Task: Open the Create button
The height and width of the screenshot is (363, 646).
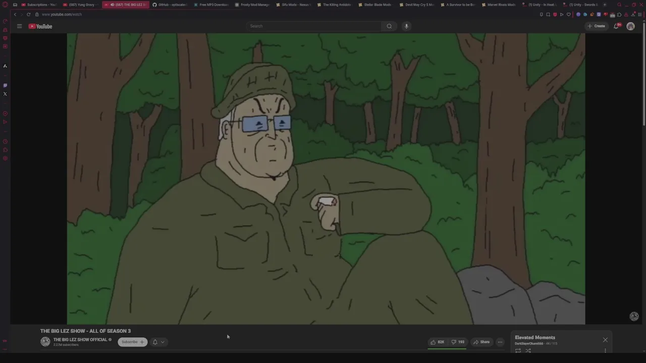Action: 596,26
